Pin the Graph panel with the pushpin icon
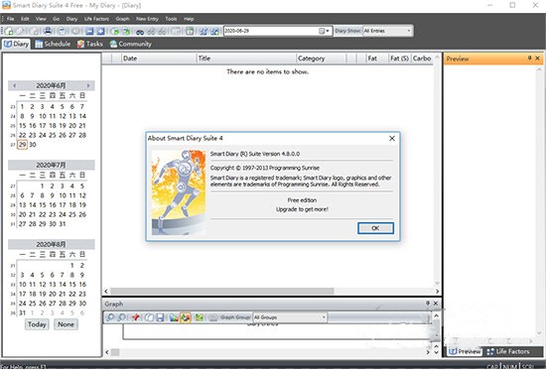Viewport: 546px width, 369px height. coord(428,304)
